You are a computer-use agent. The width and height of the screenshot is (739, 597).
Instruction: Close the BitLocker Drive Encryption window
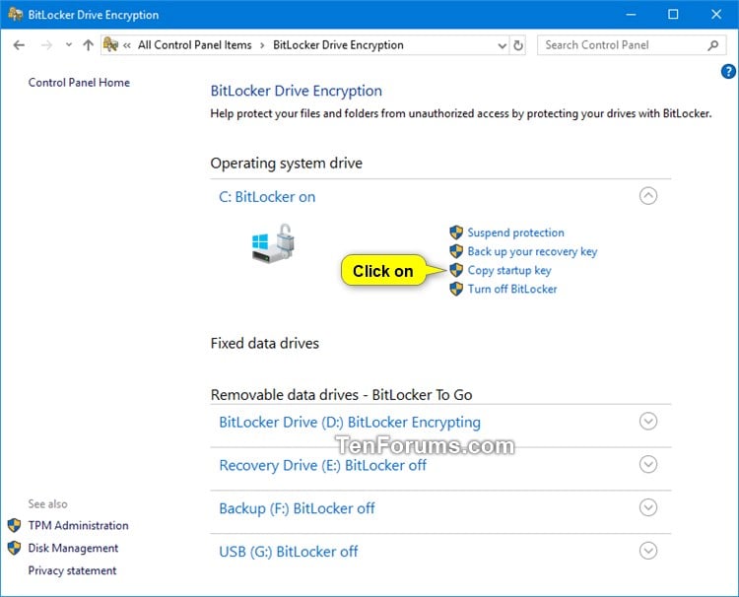tap(716, 15)
